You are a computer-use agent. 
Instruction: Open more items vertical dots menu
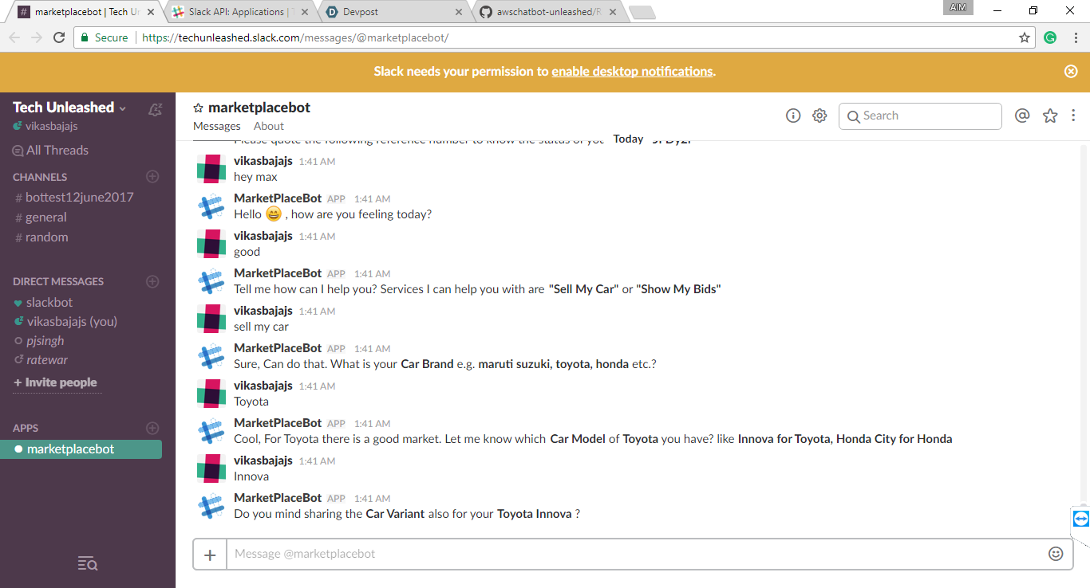(1073, 116)
